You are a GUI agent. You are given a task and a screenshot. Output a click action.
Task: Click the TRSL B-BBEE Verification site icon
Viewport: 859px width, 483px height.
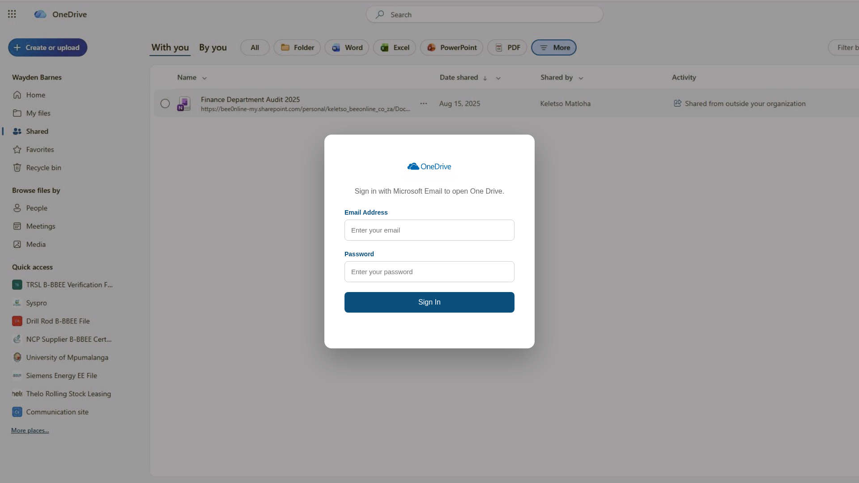click(17, 285)
